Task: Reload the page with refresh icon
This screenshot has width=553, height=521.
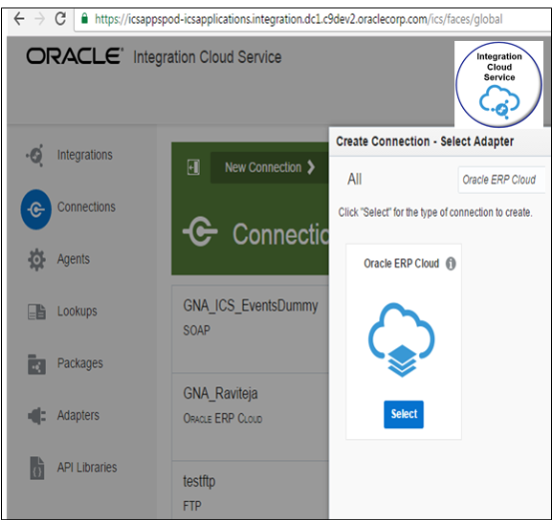Action: tap(61, 19)
